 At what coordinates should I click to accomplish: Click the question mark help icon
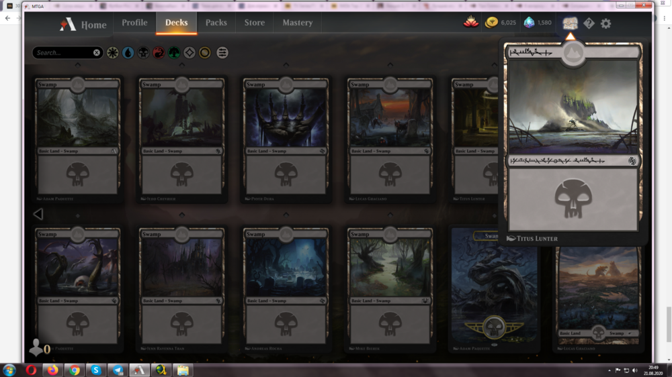(589, 23)
